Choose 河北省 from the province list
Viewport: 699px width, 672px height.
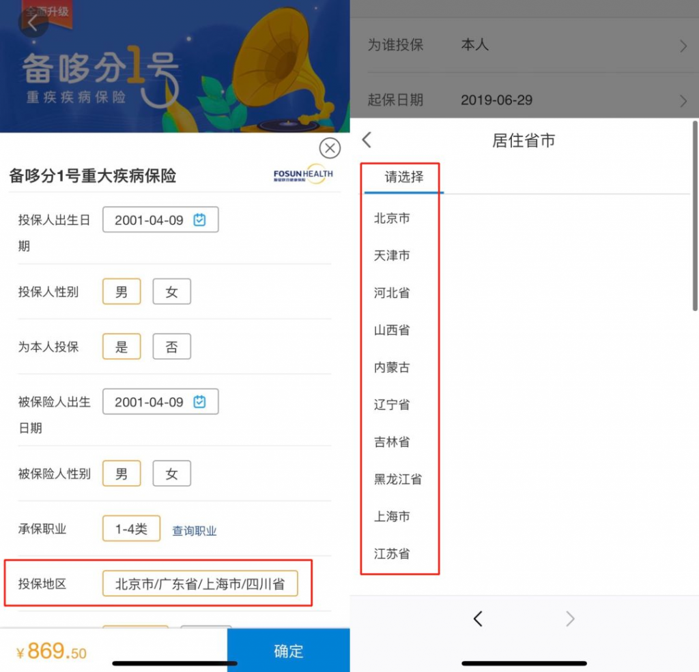coord(392,293)
